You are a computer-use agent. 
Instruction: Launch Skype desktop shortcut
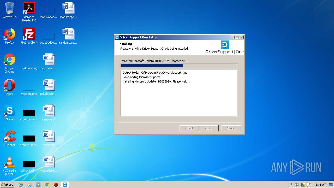[x=9, y=113]
